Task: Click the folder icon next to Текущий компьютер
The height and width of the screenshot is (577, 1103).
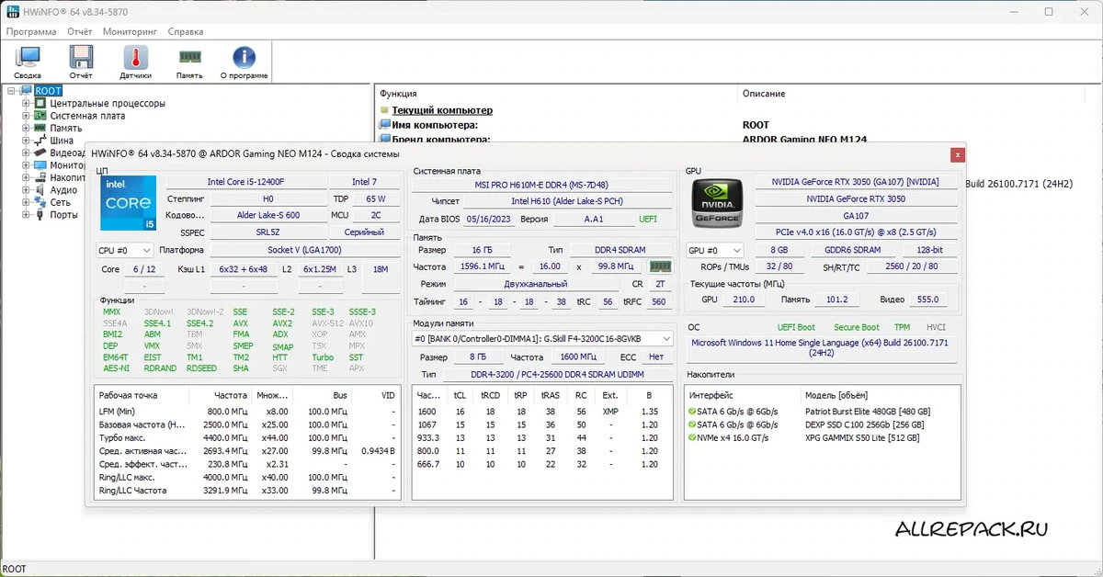Action: pos(384,110)
